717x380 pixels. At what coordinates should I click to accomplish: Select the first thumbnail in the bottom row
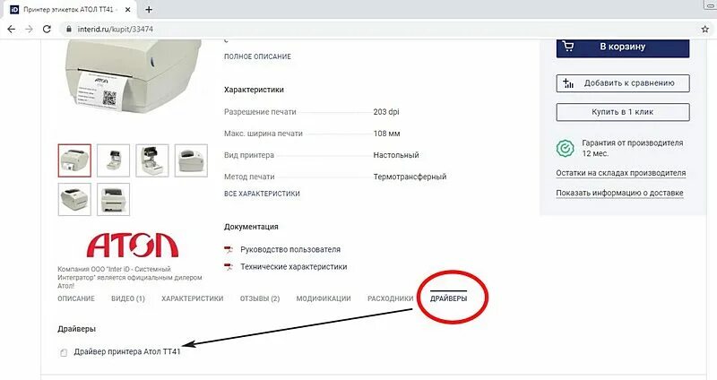pyautogui.click(x=74, y=199)
